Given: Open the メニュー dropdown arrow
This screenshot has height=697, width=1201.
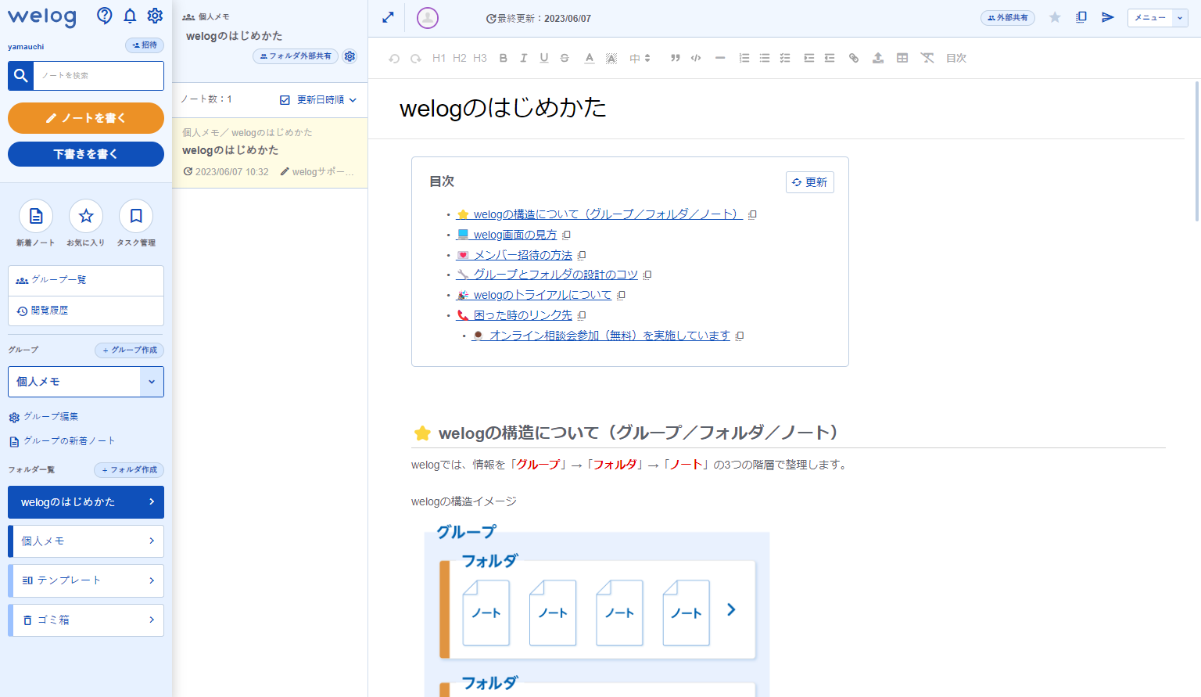Looking at the screenshot, I should tap(1180, 17).
